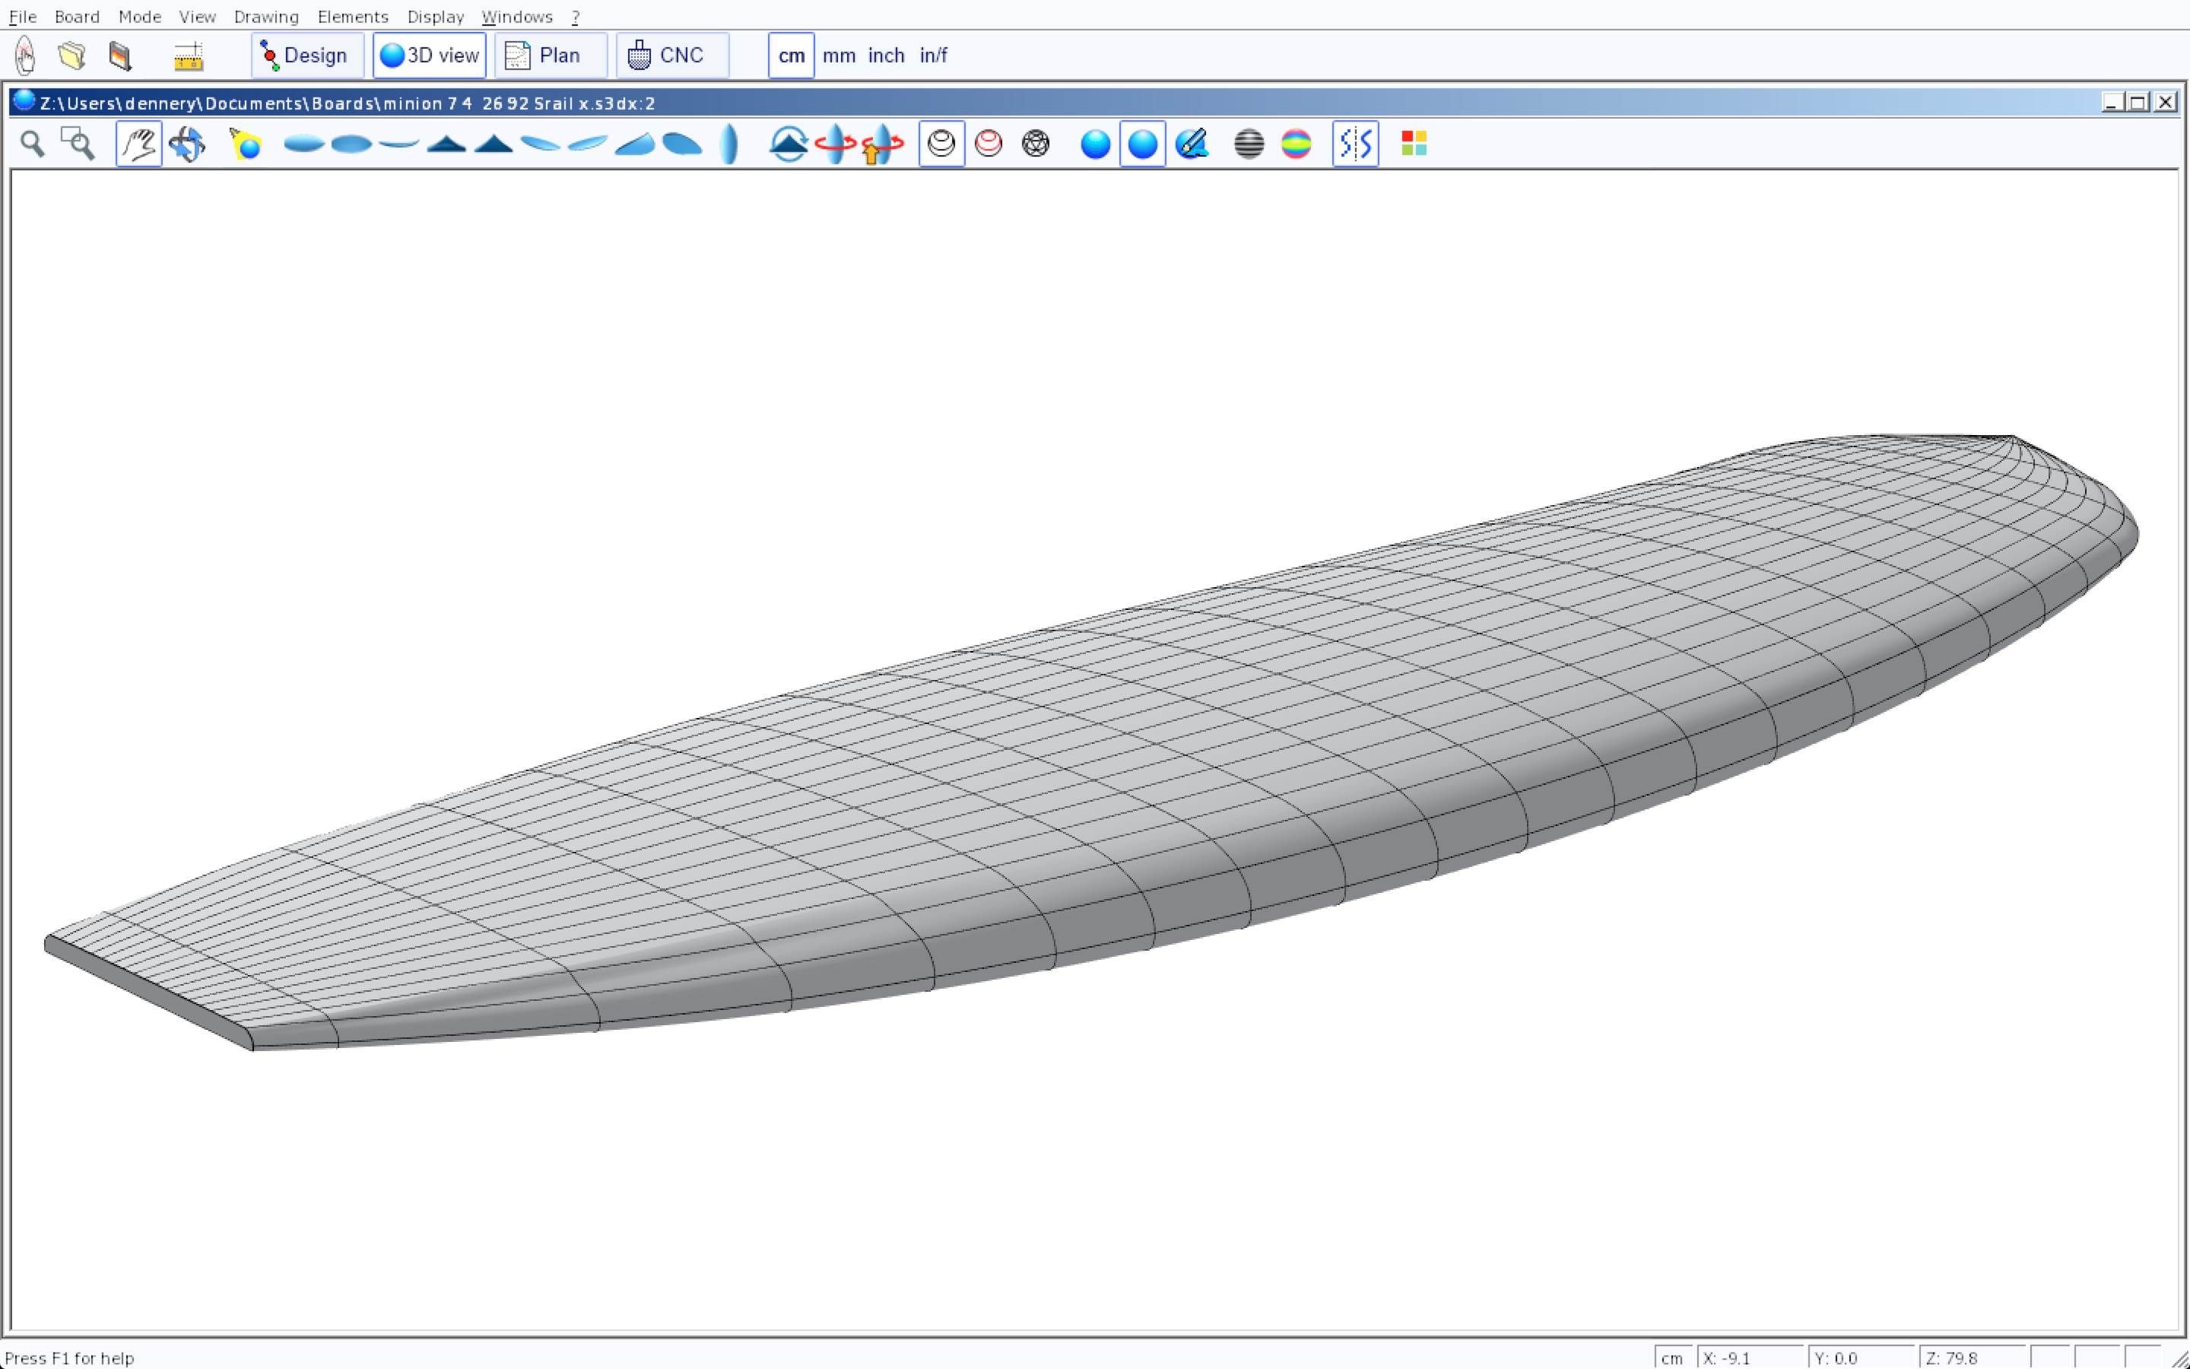
Task: Select the pan hand tool
Action: tap(138, 144)
